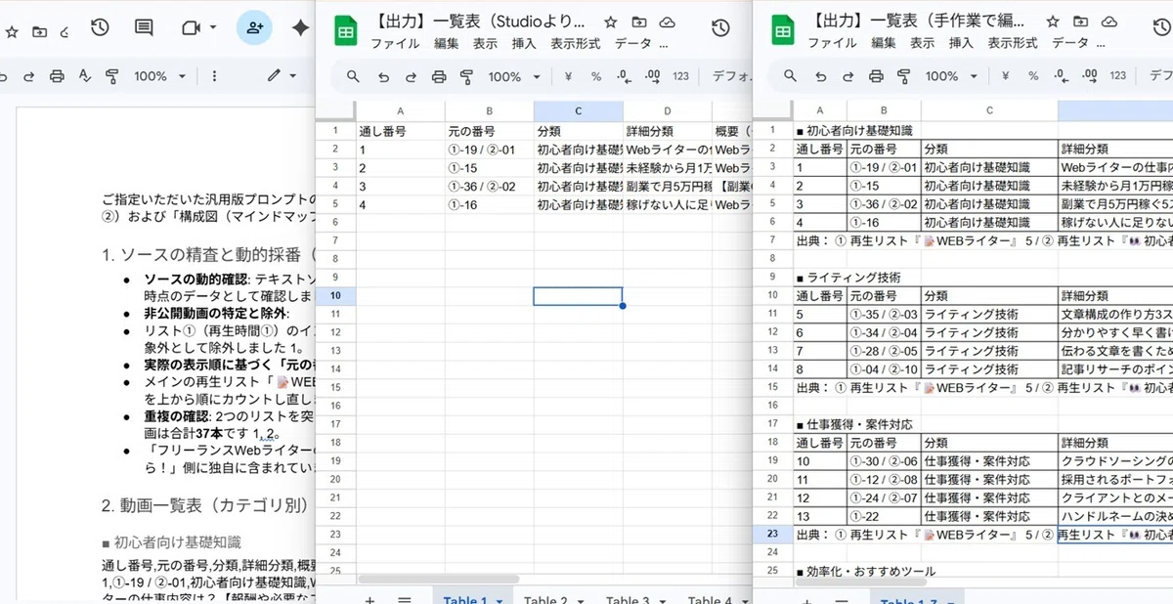Viewport: 1173px width, 604px height.
Task: Check the cloud save status of the Studio spreadsheet
Action: [668, 22]
